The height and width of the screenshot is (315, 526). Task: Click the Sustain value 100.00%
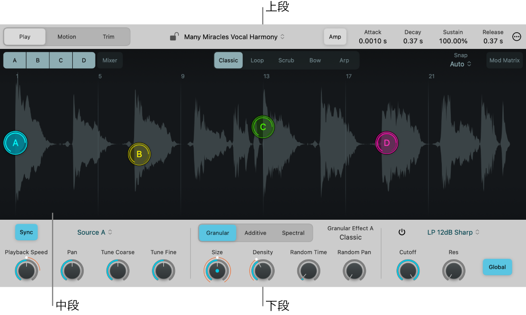click(453, 41)
